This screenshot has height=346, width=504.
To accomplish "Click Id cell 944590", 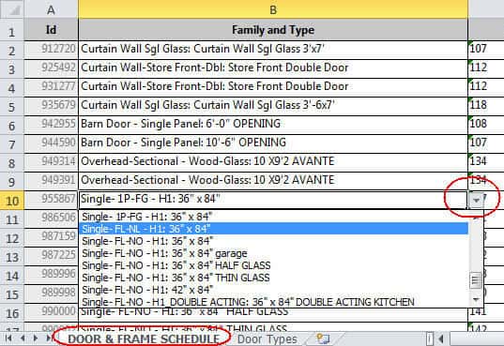I will point(51,143).
